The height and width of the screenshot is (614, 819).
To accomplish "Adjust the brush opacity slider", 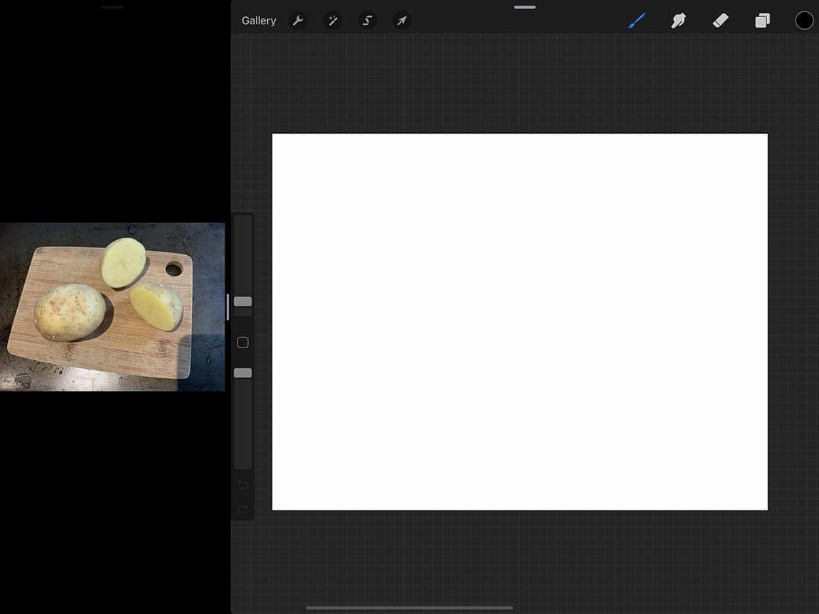I will coord(242,372).
